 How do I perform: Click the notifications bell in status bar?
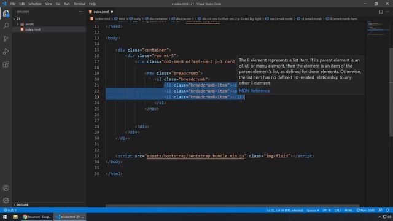tap(387, 210)
